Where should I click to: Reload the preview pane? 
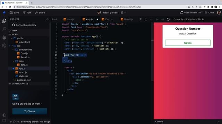(x=168, y=19)
